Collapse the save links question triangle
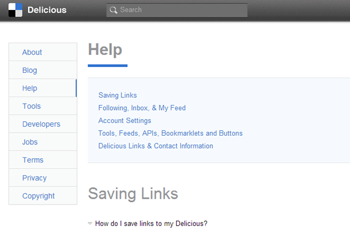 [x=90, y=223]
